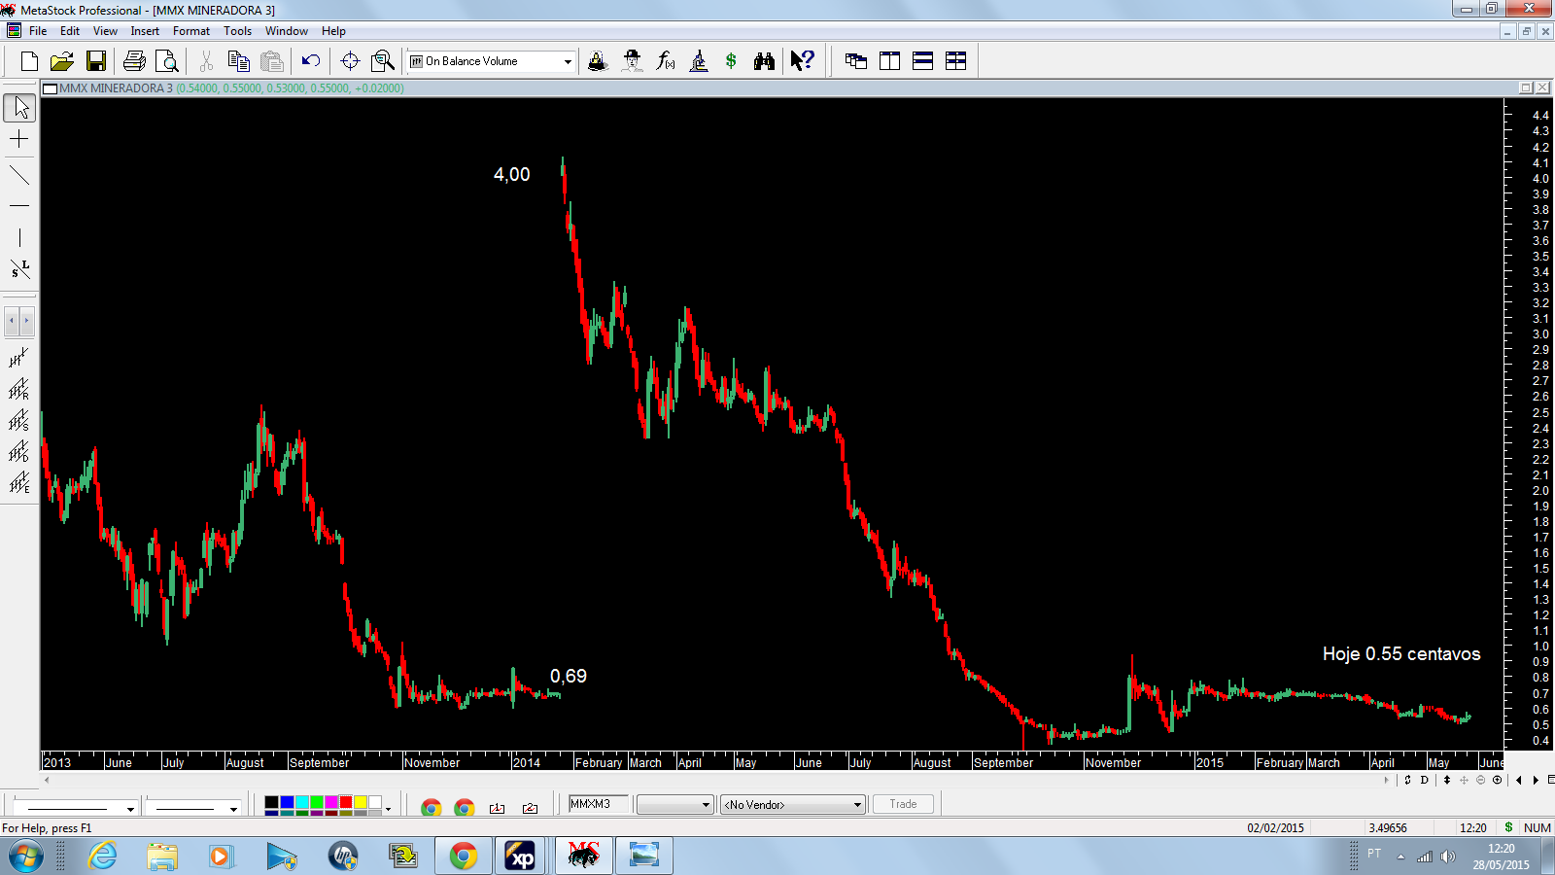Copy selection using the Copy icon
The image size is (1555, 875).
click(x=238, y=61)
